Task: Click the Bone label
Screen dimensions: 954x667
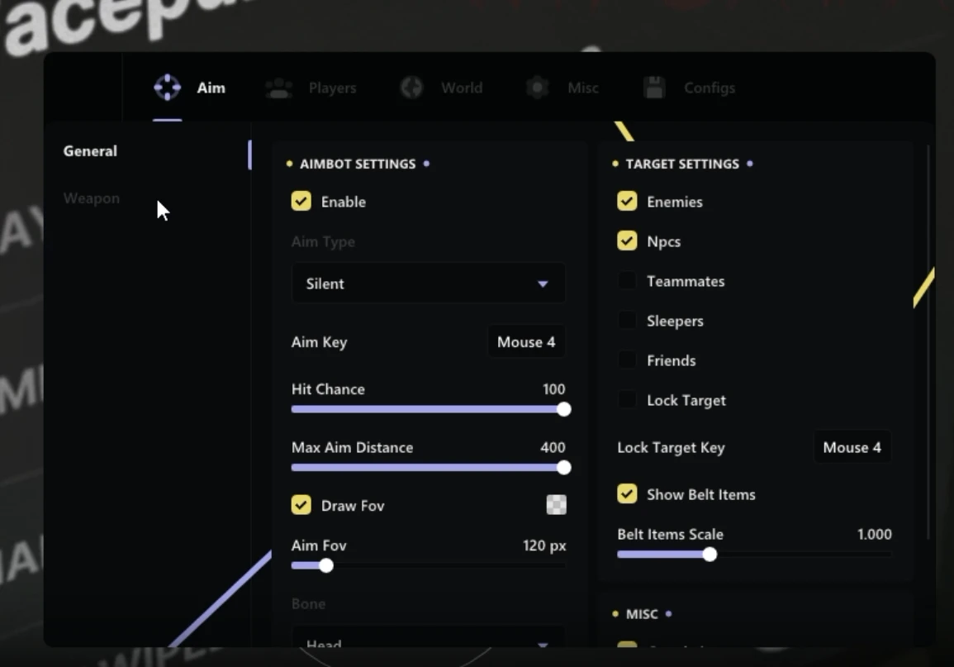Action: pos(308,603)
